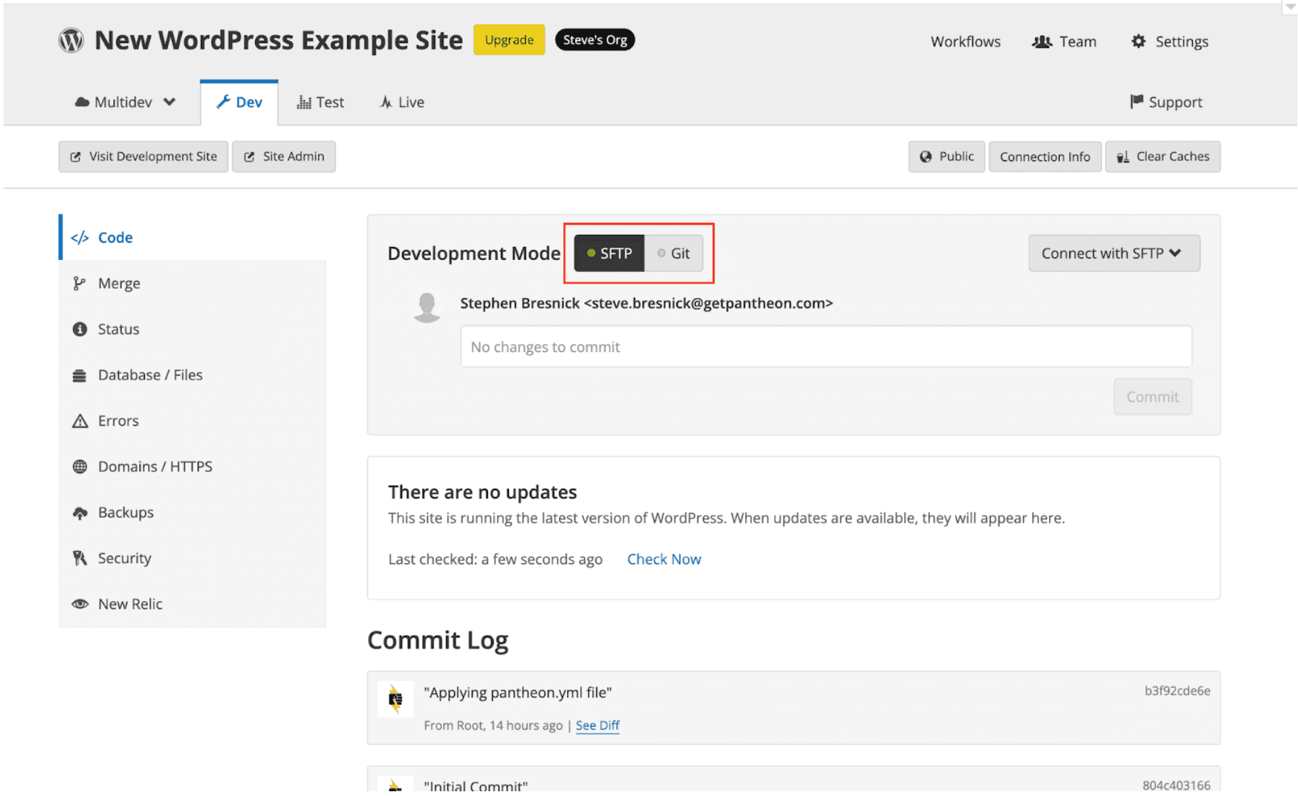1298x796 pixels.
Task: See Diff for the pantheon.yml commit
Action: pos(597,725)
